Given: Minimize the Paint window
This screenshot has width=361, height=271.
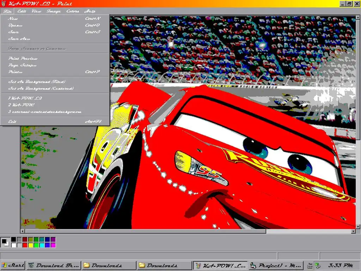Looking at the screenshot, I should [x=343, y=4].
